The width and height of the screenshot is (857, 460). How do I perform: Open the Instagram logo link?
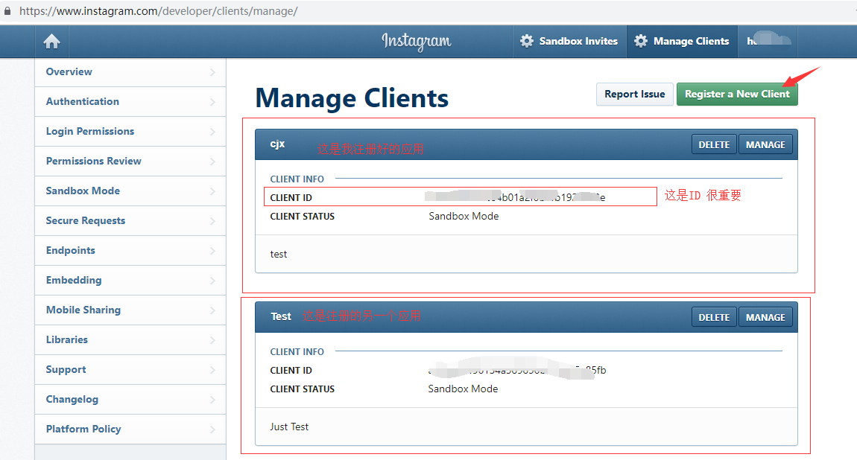[417, 42]
